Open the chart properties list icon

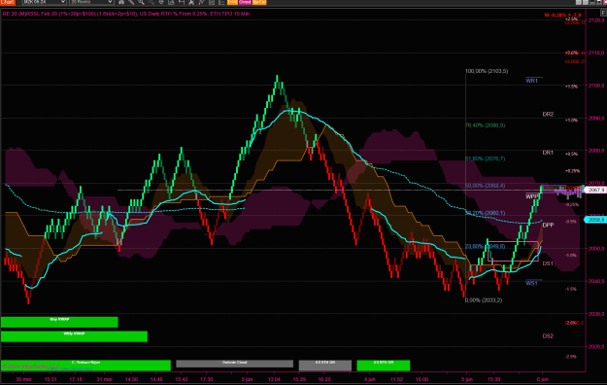click(x=221, y=2)
